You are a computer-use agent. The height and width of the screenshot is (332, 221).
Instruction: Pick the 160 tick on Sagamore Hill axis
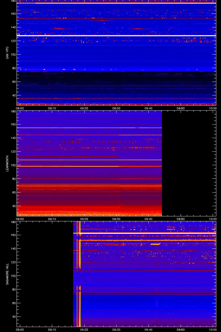click(x=13, y=235)
